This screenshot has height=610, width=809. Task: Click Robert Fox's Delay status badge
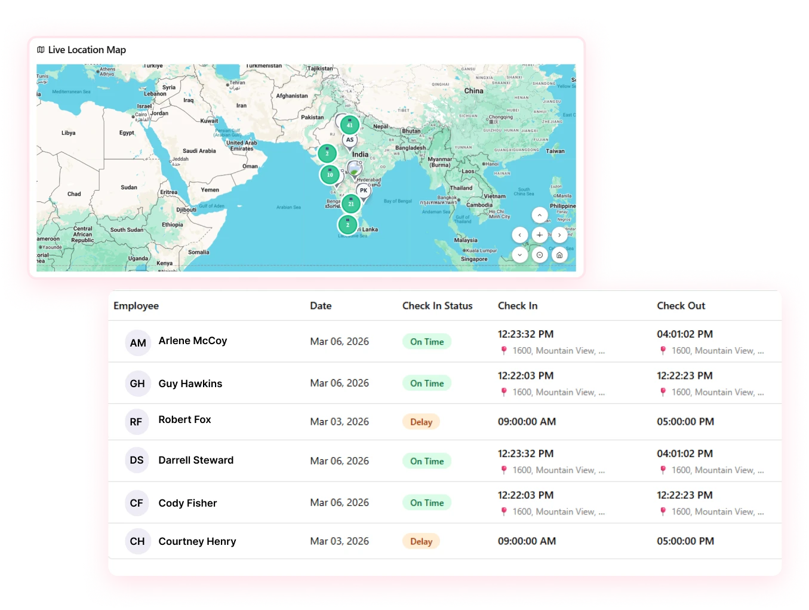tap(421, 422)
